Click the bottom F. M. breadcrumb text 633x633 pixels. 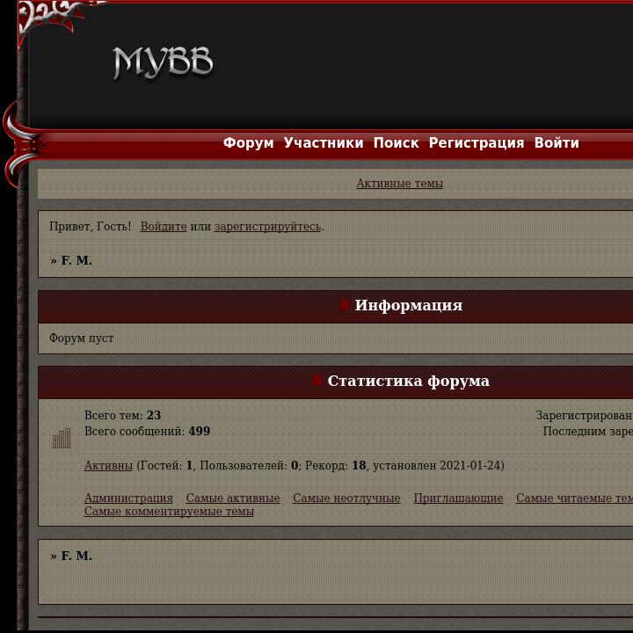76,556
